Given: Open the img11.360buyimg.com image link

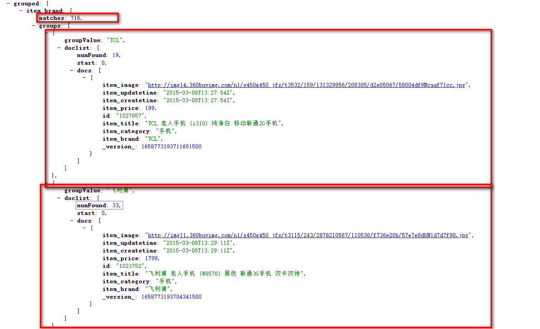Looking at the screenshot, I should [308, 235].
